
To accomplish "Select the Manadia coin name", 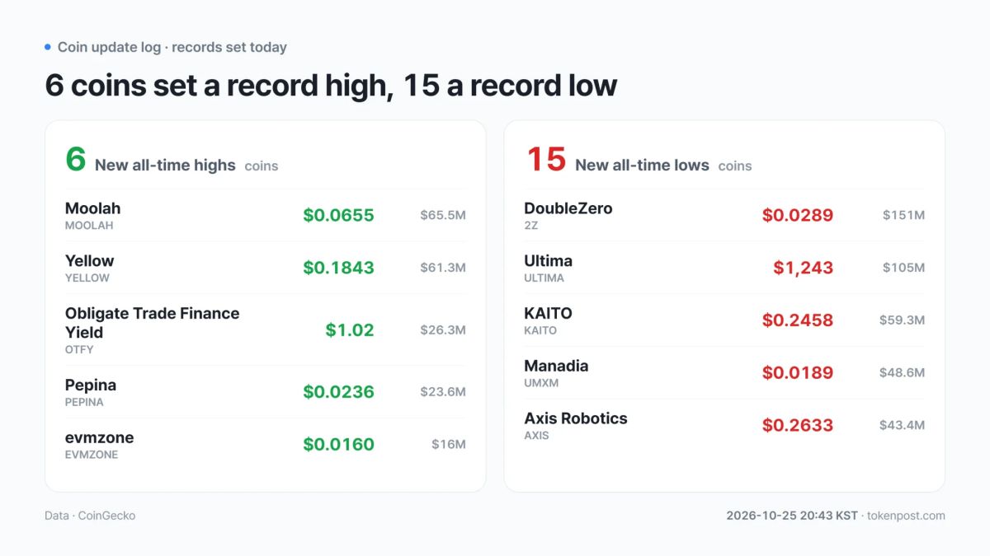I will click(556, 367).
